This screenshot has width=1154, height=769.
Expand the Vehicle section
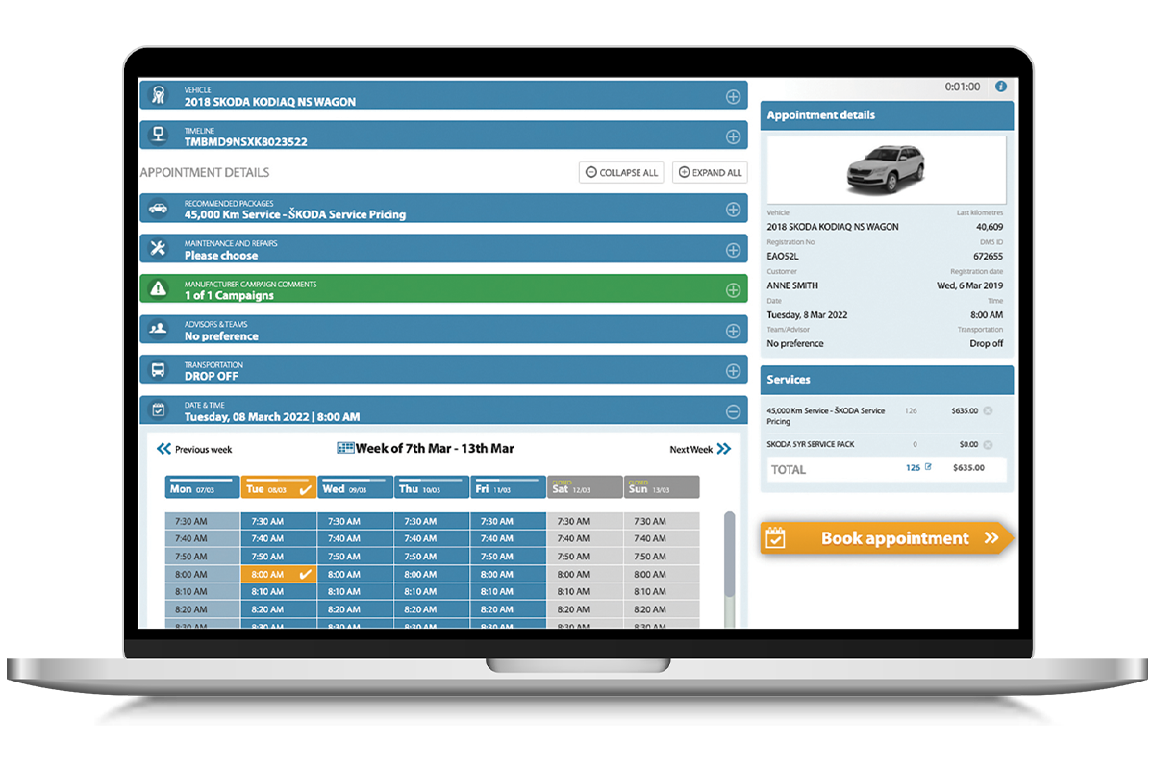733,96
